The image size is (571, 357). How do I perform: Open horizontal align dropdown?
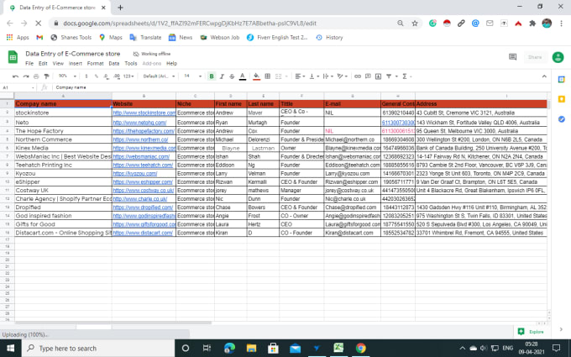pyautogui.click(x=300, y=76)
